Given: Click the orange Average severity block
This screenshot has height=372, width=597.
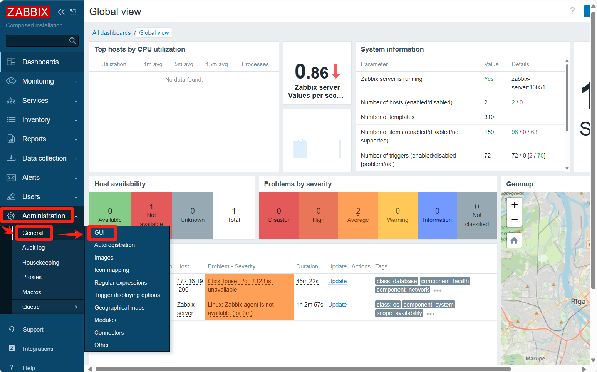Looking at the screenshot, I should [358, 215].
